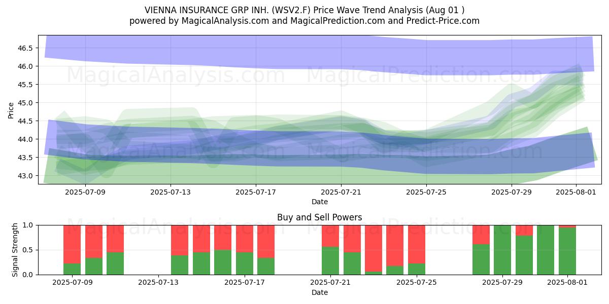Screen dimensions: 609x304
Task: Click the 43.0 tick on the price axis
Action: pos(26,176)
